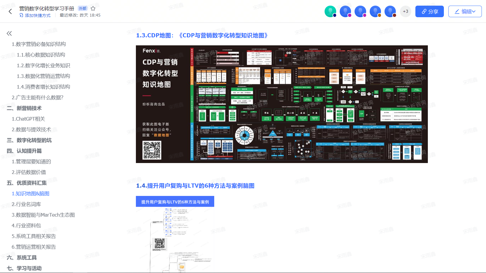Click the fifth collaborator avatar
This screenshot has width=486, height=273.
(x=390, y=12)
